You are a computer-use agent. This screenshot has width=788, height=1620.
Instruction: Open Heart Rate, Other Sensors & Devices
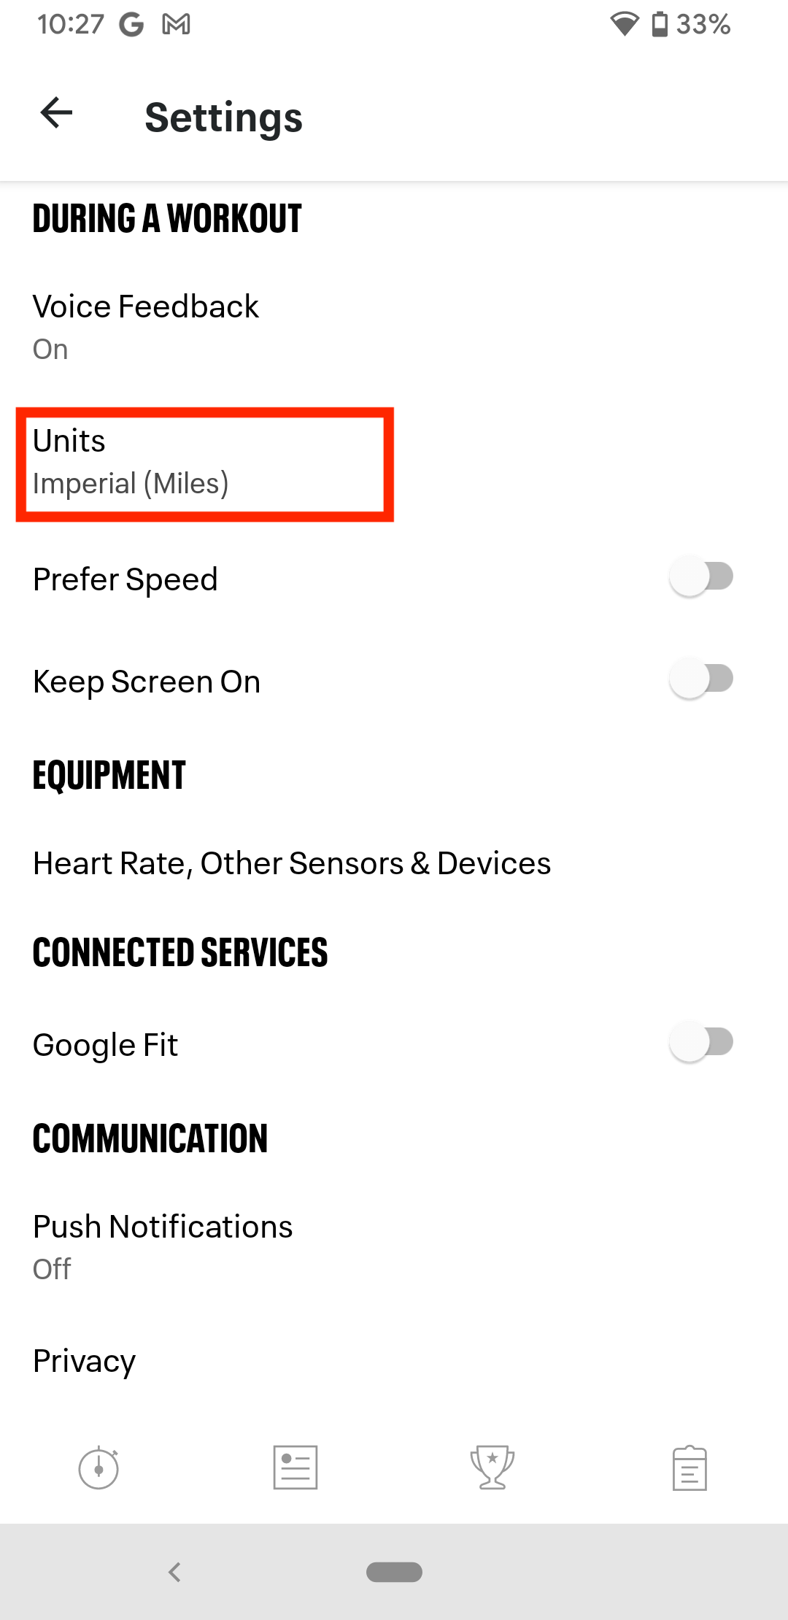[292, 863]
